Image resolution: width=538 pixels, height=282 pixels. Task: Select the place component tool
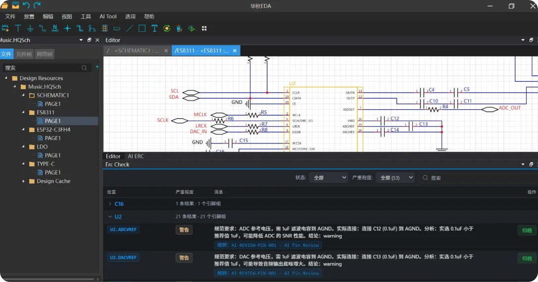click(5, 29)
